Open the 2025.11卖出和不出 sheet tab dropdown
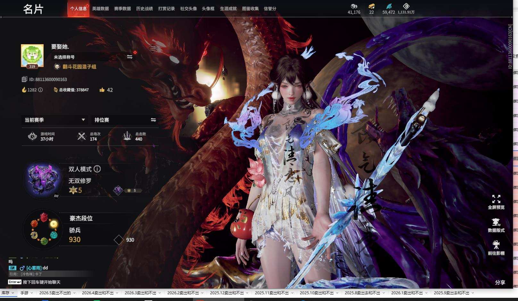The width and height of the screenshot is (518, 301). (x=292, y=293)
